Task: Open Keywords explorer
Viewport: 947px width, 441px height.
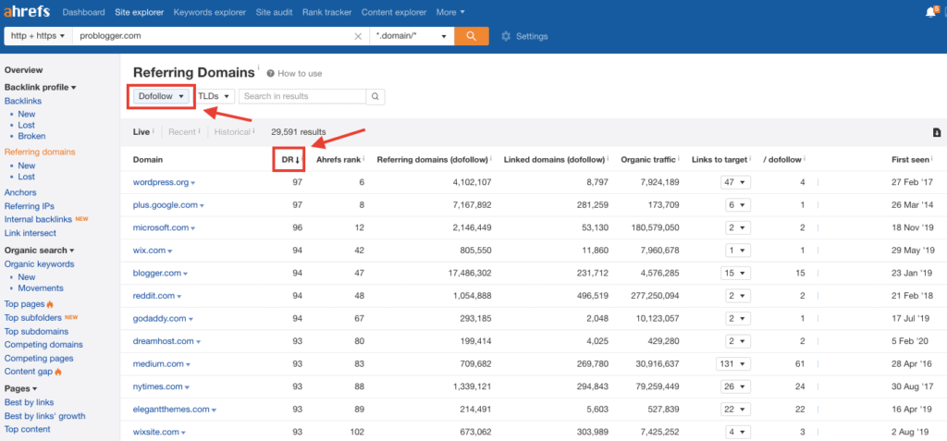Action: pos(210,12)
